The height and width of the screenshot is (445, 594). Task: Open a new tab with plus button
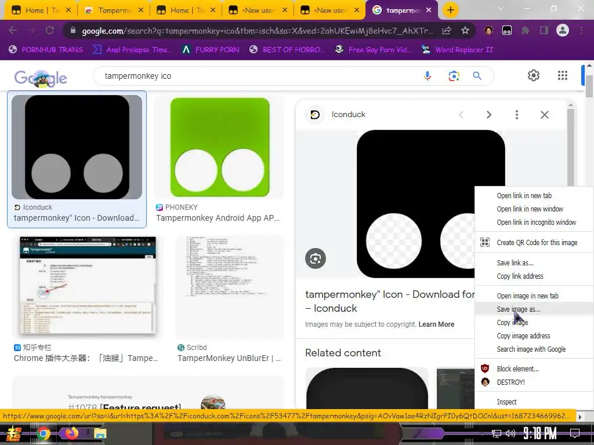coord(450,10)
